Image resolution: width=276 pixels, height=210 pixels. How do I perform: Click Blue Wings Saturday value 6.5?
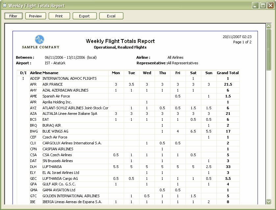pos(193,131)
